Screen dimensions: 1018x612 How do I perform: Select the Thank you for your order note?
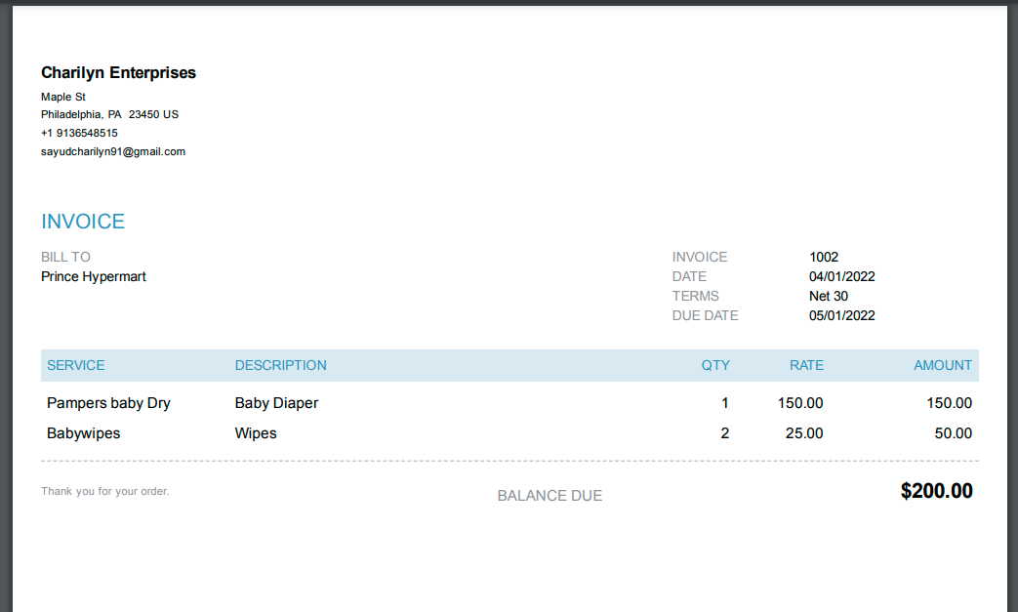coord(105,491)
